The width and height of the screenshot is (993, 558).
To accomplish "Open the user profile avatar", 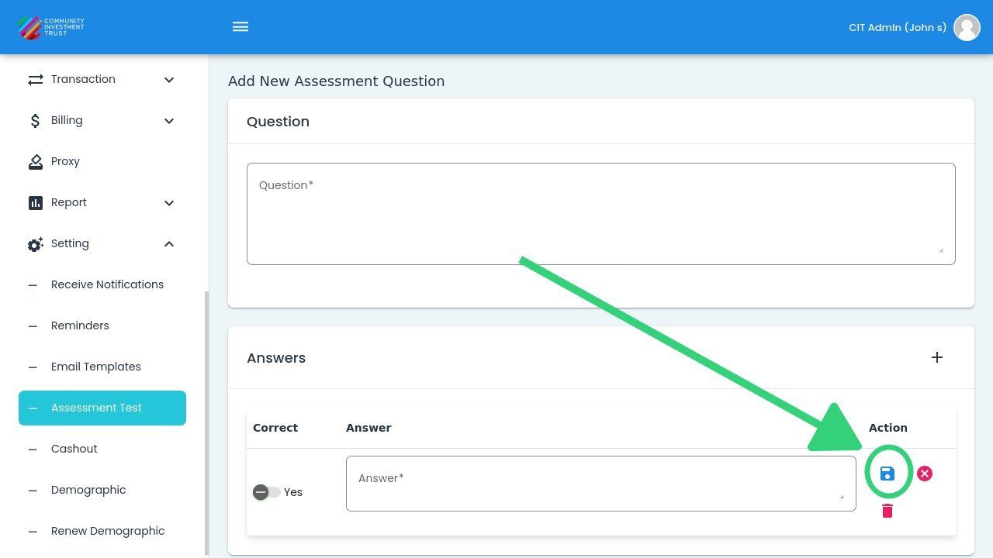I will [967, 27].
